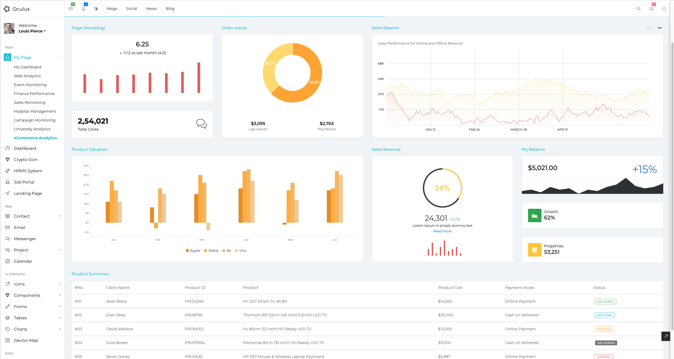
Task: Expand the Tables submenu
Action: 60,318
